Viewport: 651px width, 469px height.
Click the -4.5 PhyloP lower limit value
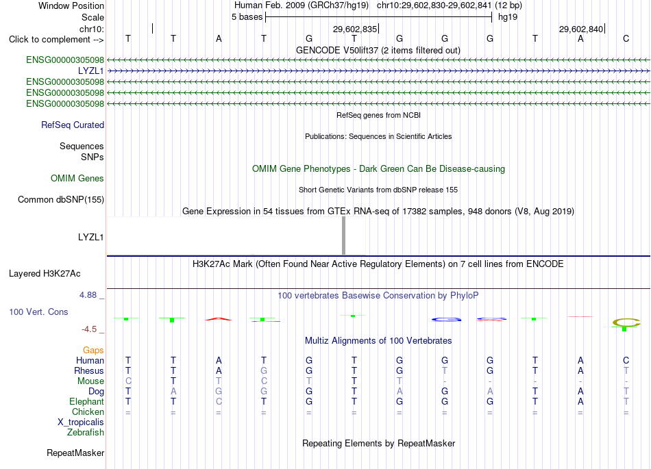[x=89, y=329]
